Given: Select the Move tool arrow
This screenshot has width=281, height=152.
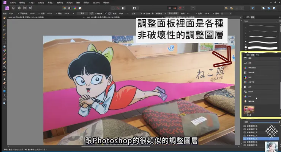Looking at the screenshot, I should pos(4,22).
